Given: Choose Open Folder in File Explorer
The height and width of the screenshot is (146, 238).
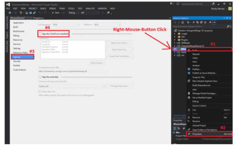Looking at the screenshot, I should (210, 130).
